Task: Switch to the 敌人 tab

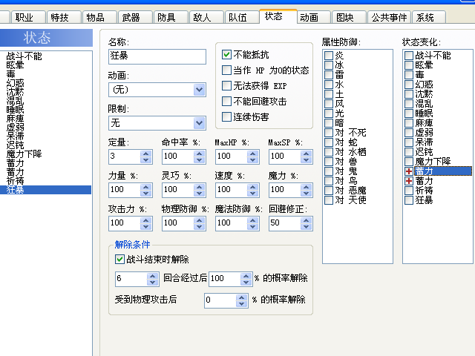Action: pyautogui.click(x=206, y=17)
